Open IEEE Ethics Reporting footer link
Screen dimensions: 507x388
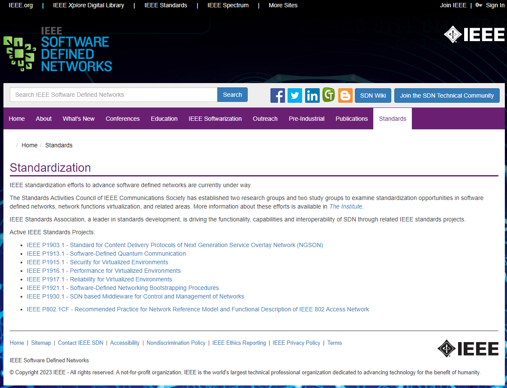[239, 343]
